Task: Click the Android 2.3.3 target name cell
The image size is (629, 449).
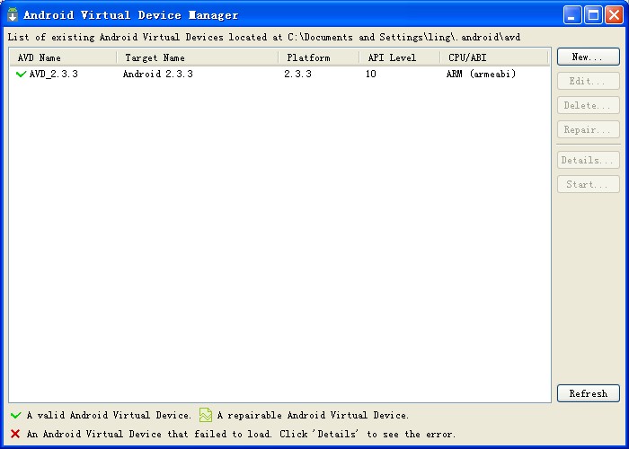Action: click(157, 74)
